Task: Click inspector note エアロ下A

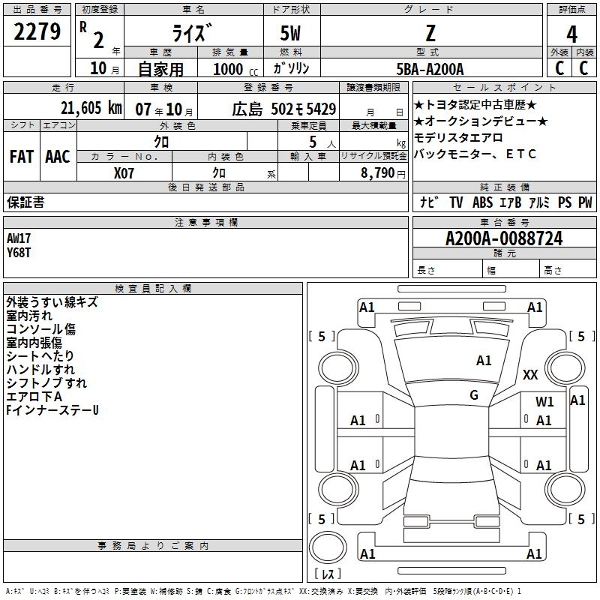Action: coord(34,397)
